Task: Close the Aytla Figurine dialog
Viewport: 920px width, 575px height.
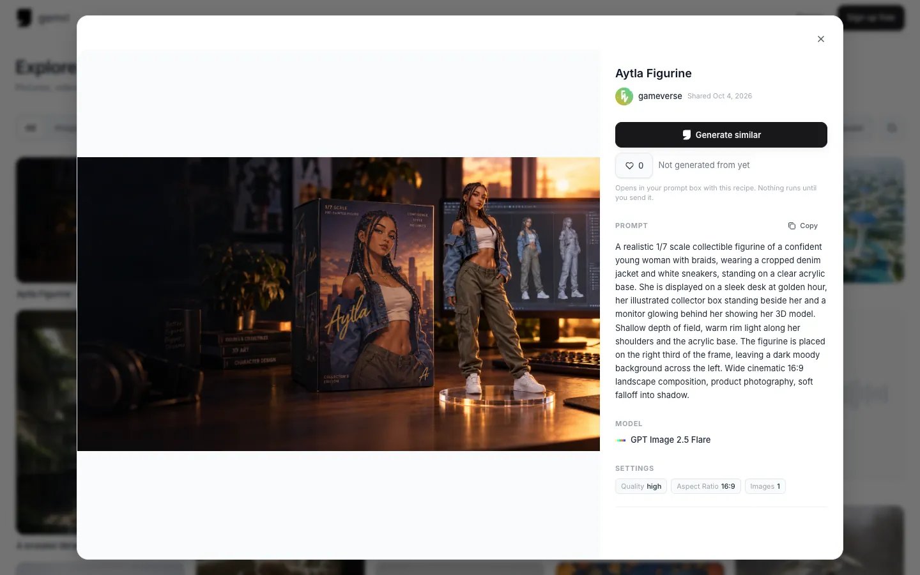Action: pyautogui.click(x=821, y=39)
